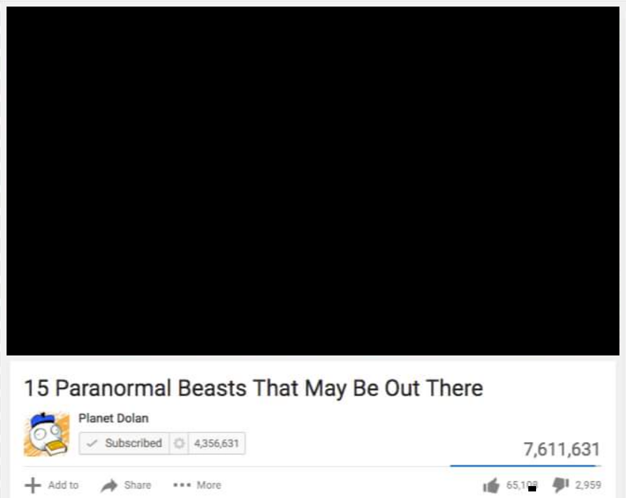
Task: Click the 2,959 dislike count
Action: (x=588, y=485)
